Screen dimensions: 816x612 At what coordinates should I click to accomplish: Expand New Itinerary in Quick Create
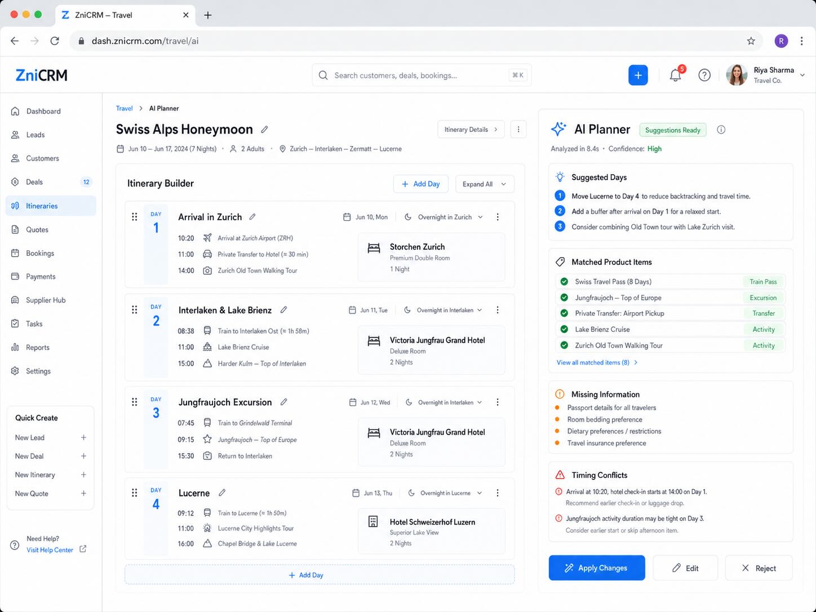(x=83, y=475)
